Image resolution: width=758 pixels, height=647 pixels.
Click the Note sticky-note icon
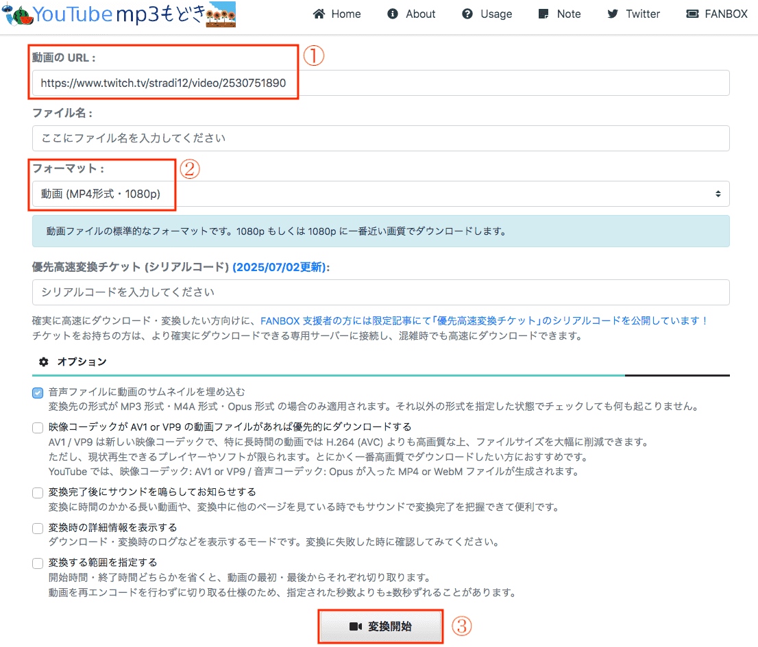pyautogui.click(x=543, y=14)
